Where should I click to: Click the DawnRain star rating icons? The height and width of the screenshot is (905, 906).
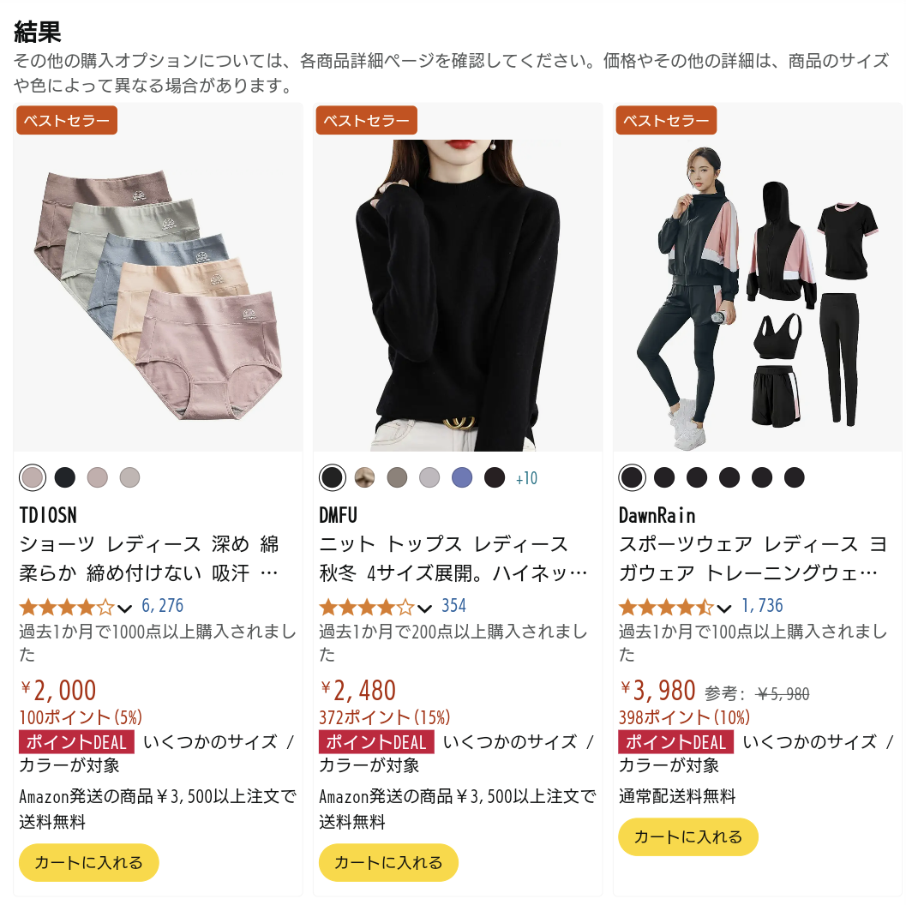pyautogui.click(x=666, y=607)
